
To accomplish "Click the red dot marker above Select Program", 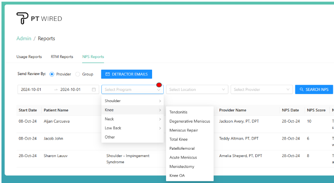I will (159, 85).
